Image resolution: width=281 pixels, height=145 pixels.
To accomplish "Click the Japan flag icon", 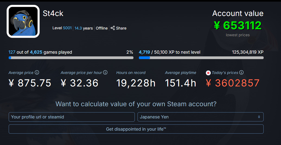I will [208, 73].
